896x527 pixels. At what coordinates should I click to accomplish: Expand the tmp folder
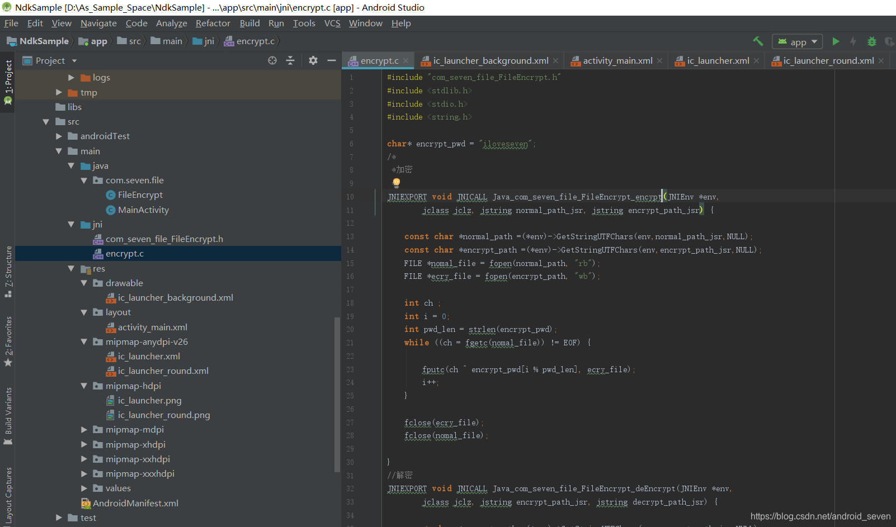click(59, 92)
